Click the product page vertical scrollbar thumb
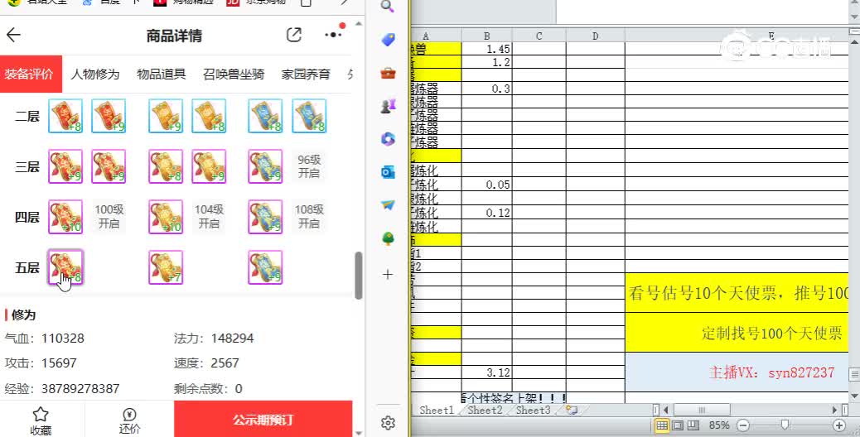The height and width of the screenshot is (437, 860). 358,275
